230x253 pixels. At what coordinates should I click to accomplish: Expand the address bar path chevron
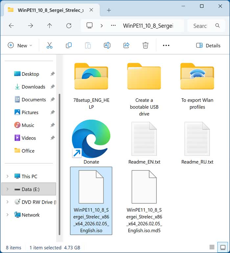(x=102, y=26)
